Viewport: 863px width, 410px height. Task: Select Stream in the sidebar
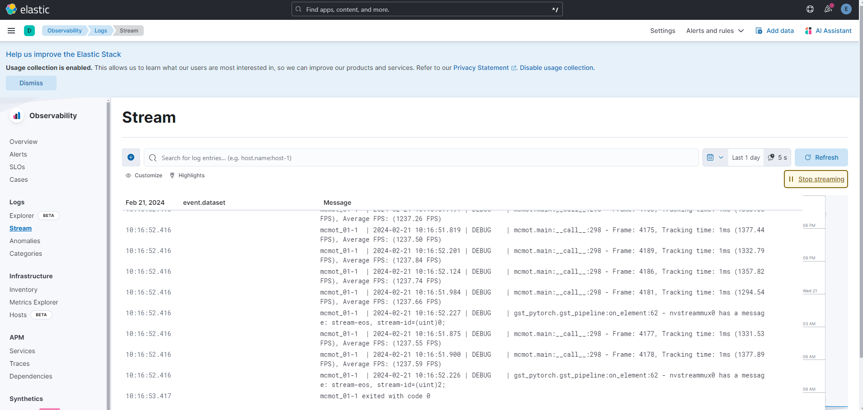20,228
